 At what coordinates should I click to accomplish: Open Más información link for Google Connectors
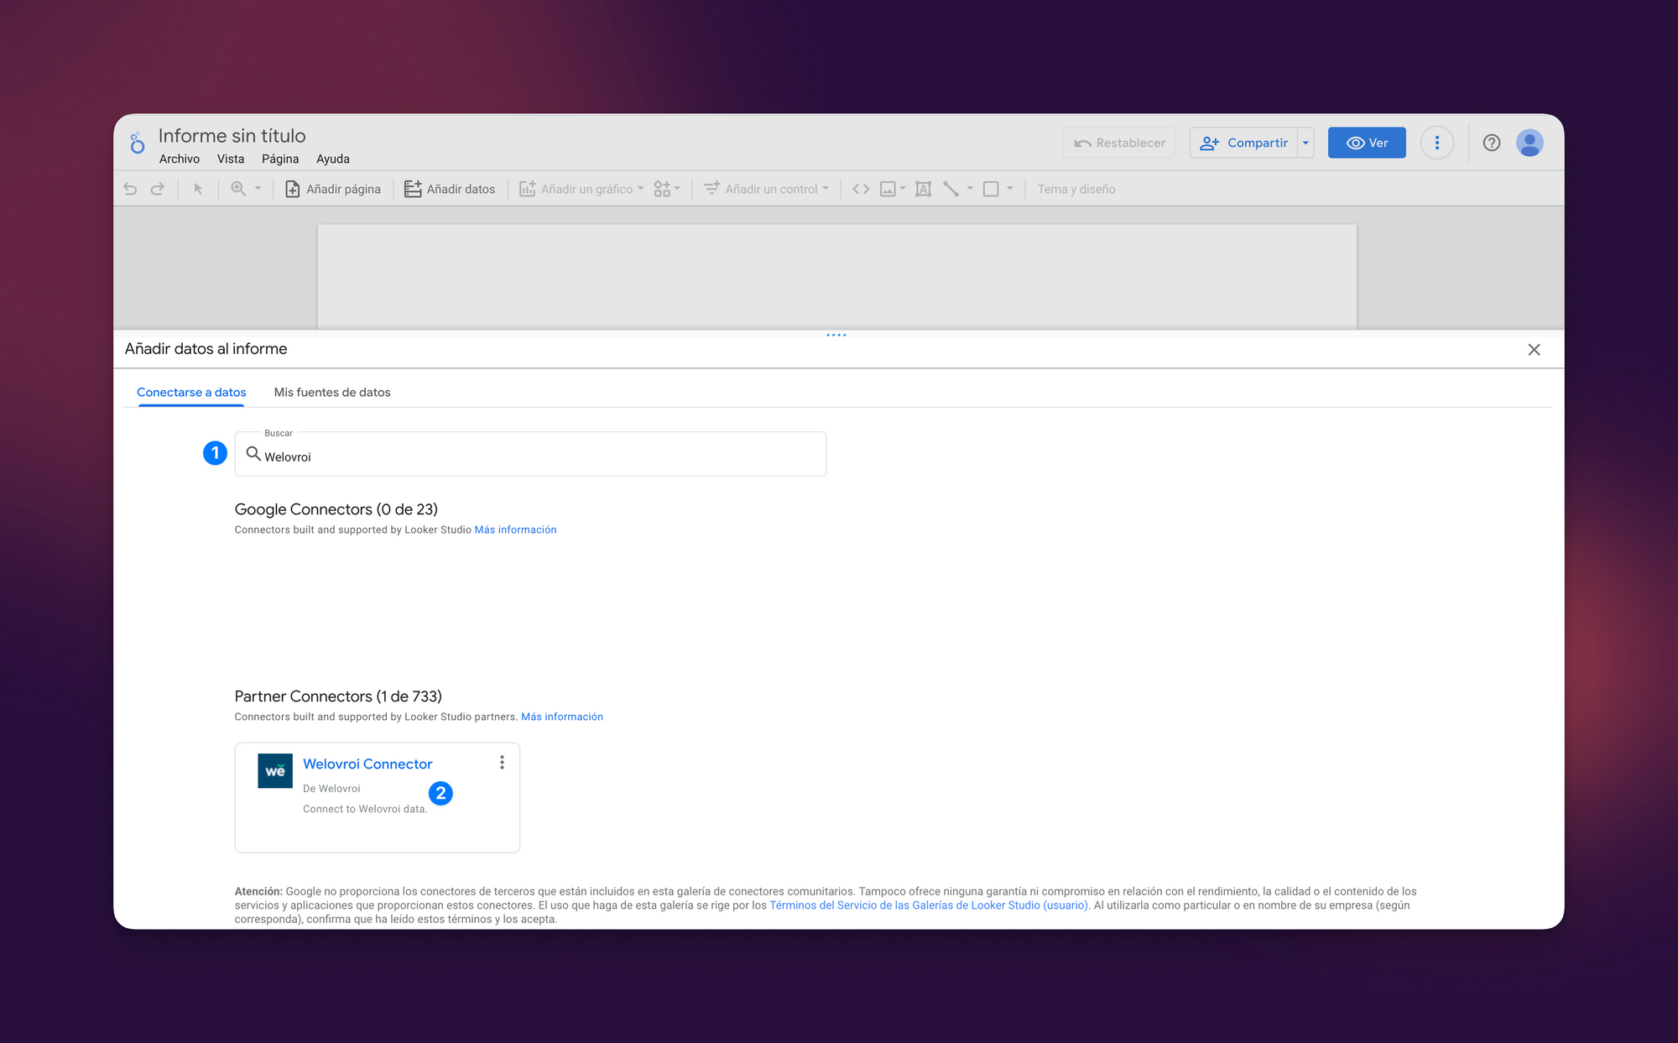coord(515,529)
